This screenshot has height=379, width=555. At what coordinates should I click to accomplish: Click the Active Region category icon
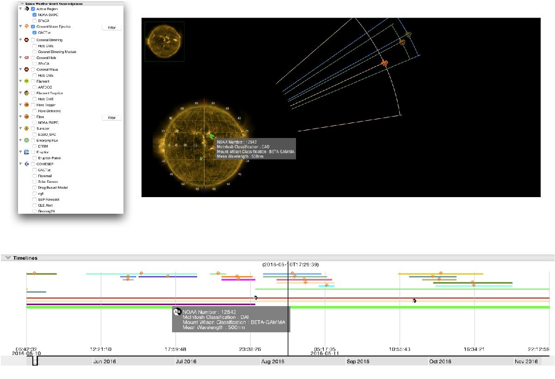[x=27, y=9]
